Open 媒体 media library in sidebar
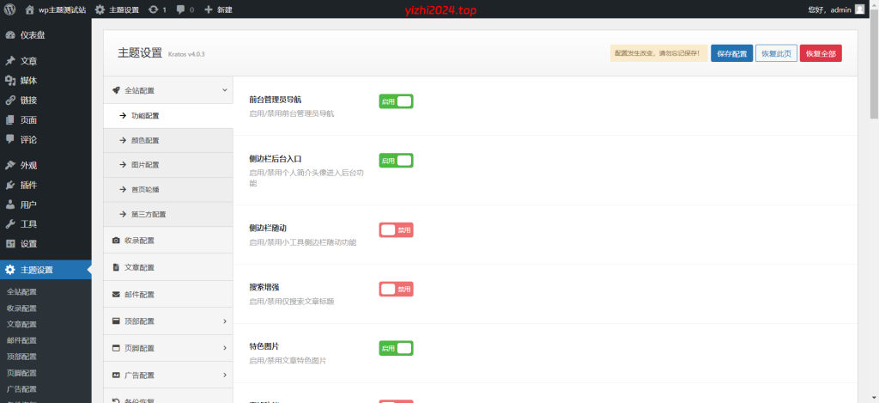Screen dimensions: 879x403 point(28,81)
